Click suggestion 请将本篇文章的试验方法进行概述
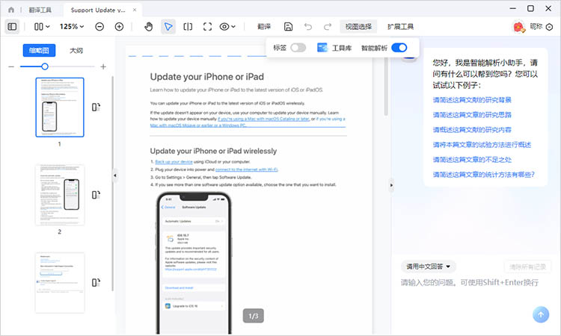The height and width of the screenshot is (336, 561). tap(482, 145)
